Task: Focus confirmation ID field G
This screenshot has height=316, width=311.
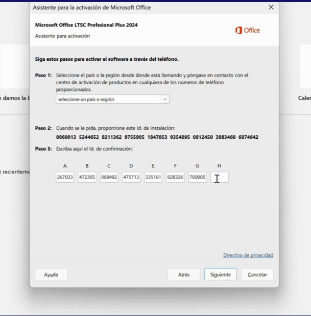Action: (197, 177)
